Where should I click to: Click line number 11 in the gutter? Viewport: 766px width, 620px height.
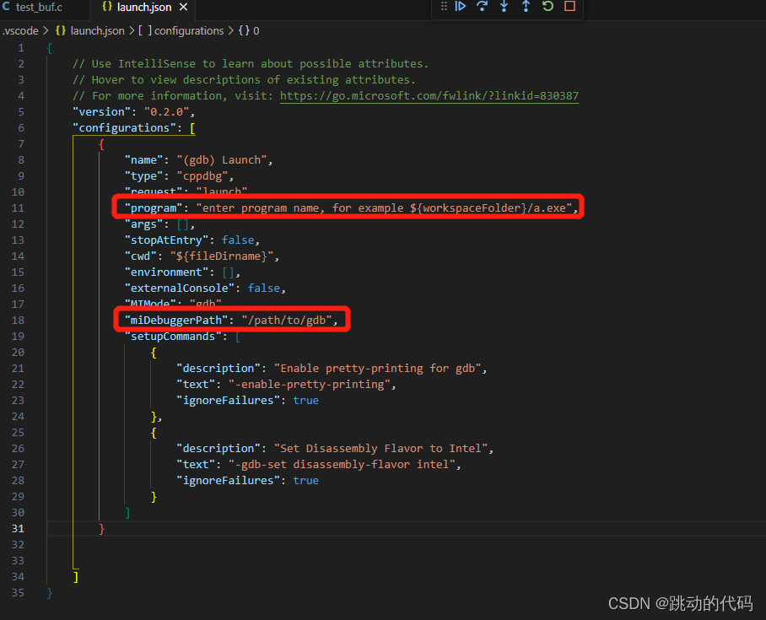pos(18,208)
